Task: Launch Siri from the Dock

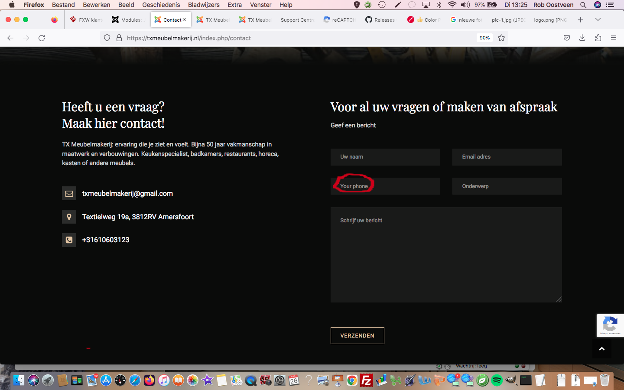Action: click(33, 380)
